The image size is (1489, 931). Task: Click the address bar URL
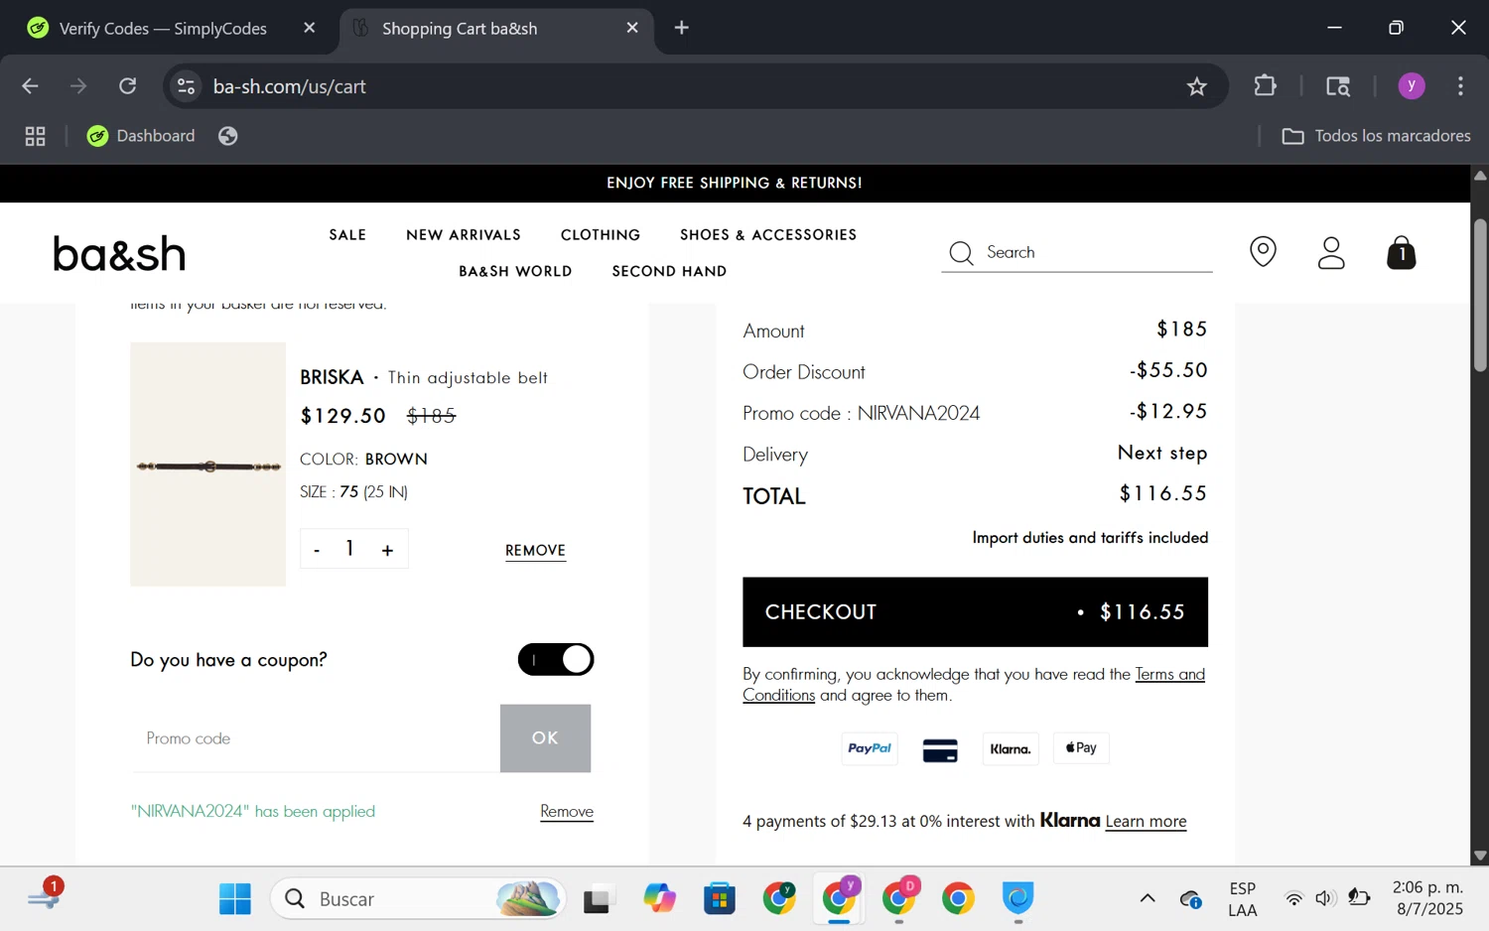290,86
